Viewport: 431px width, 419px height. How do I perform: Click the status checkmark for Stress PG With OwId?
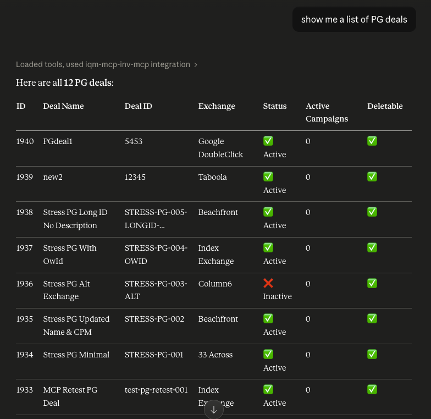[x=268, y=247]
